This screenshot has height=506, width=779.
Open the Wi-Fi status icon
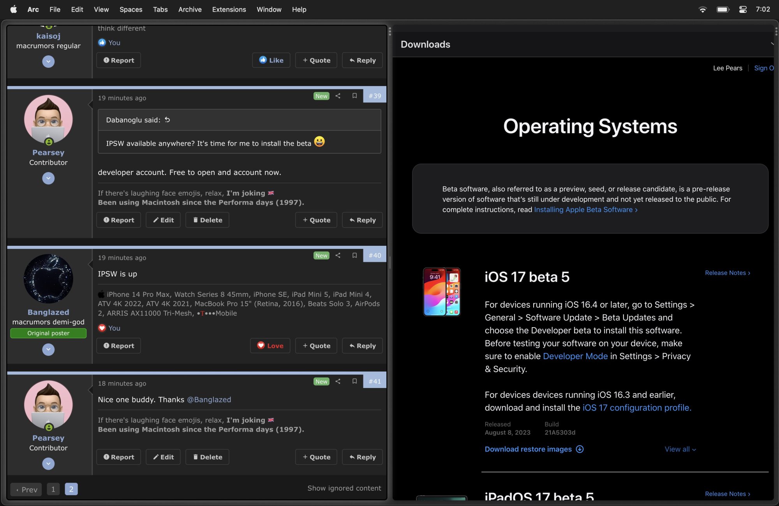[703, 9]
